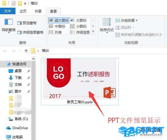Screen dimensions: 167x140
Task: Expand the layout gallery more arrow
Action: 93,32
